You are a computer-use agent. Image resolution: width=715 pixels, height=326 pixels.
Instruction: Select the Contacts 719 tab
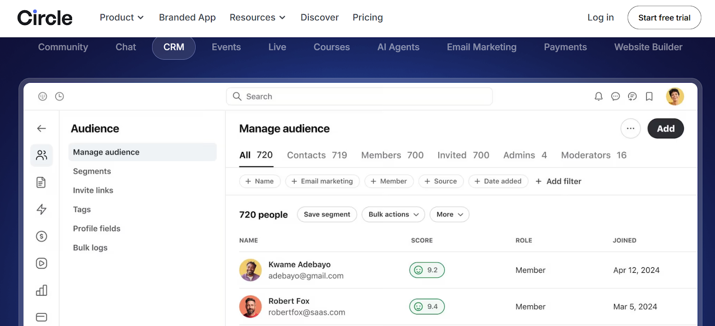point(317,155)
